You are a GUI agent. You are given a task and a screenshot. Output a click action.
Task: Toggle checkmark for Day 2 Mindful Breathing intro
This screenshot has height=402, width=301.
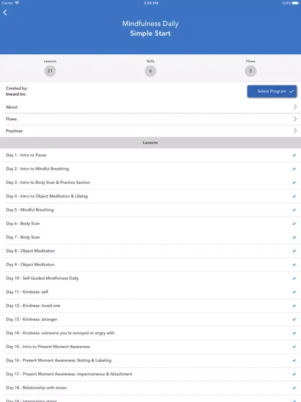(x=294, y=169)
